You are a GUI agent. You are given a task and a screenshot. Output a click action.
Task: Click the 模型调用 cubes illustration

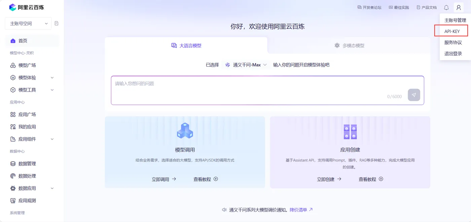tap(185, 131)
